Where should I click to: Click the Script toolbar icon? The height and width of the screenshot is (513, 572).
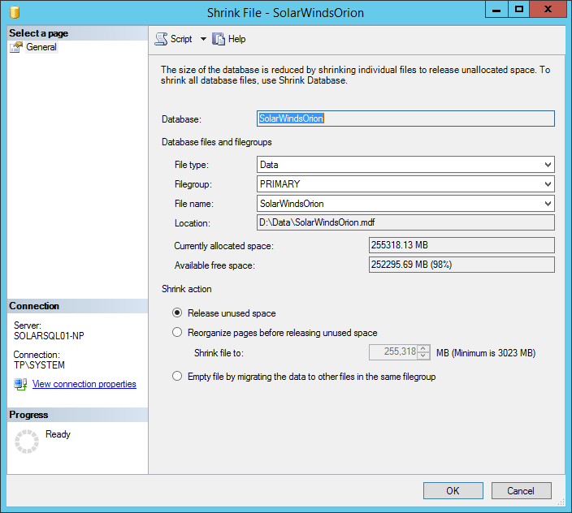point(161,39)
